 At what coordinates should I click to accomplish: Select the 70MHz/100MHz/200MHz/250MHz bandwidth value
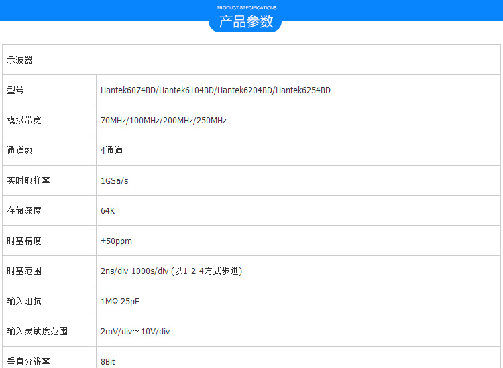(164, 121)
